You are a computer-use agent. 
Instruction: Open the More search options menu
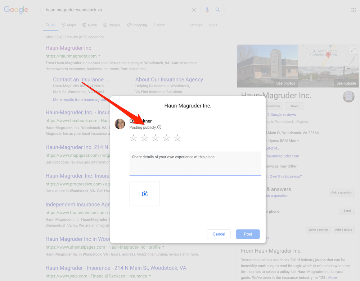tap(159, 25)
